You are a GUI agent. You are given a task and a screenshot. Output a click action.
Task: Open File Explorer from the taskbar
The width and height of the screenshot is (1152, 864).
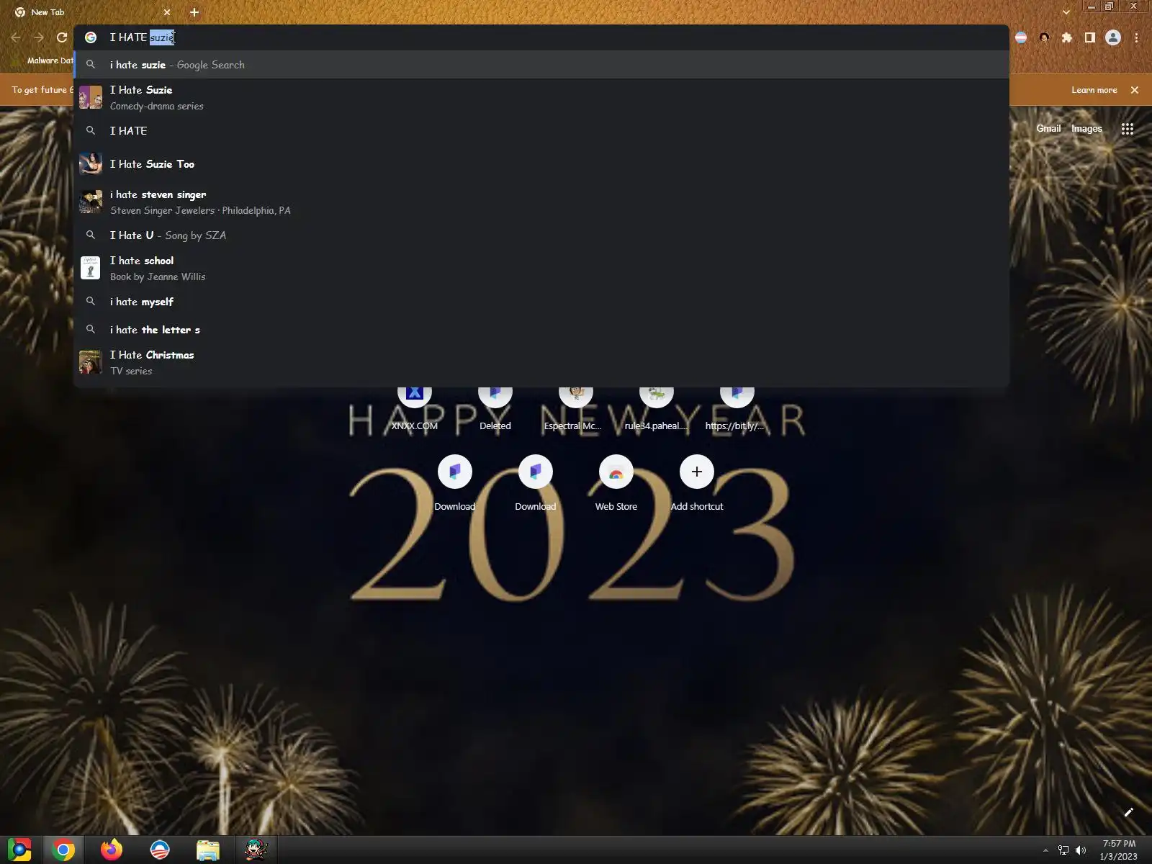point(208,850)
